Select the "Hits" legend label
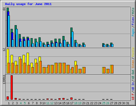 coord(133,11)
